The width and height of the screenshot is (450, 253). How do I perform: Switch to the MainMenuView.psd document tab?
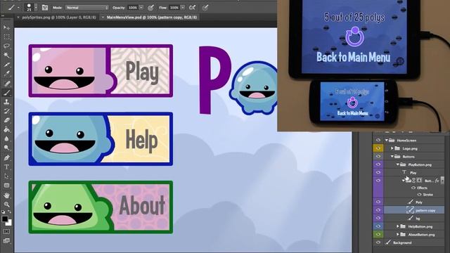(152, 17)
